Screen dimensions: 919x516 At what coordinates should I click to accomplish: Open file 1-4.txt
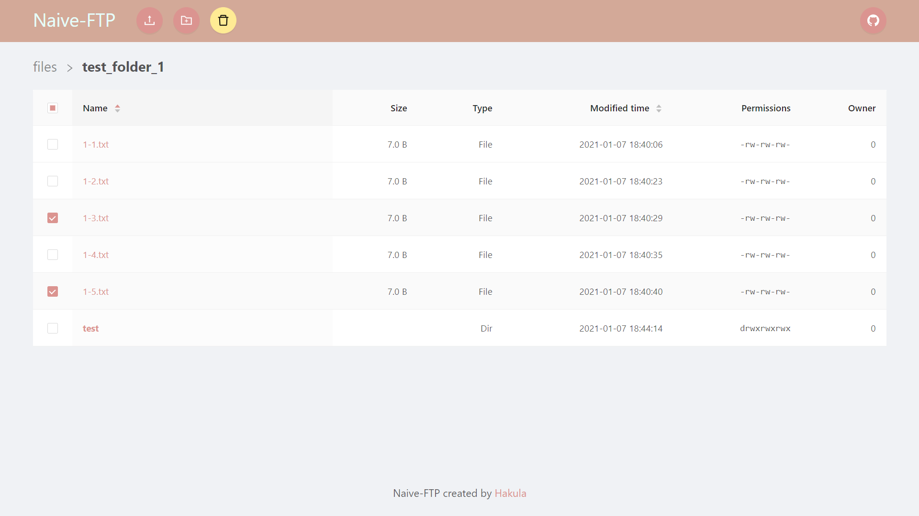tap(96, 255)
